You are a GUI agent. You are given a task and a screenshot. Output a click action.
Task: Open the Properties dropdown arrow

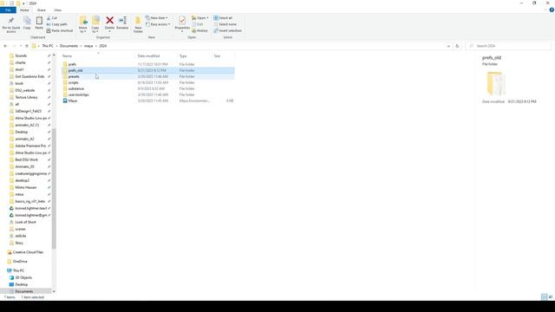(182, 32)
